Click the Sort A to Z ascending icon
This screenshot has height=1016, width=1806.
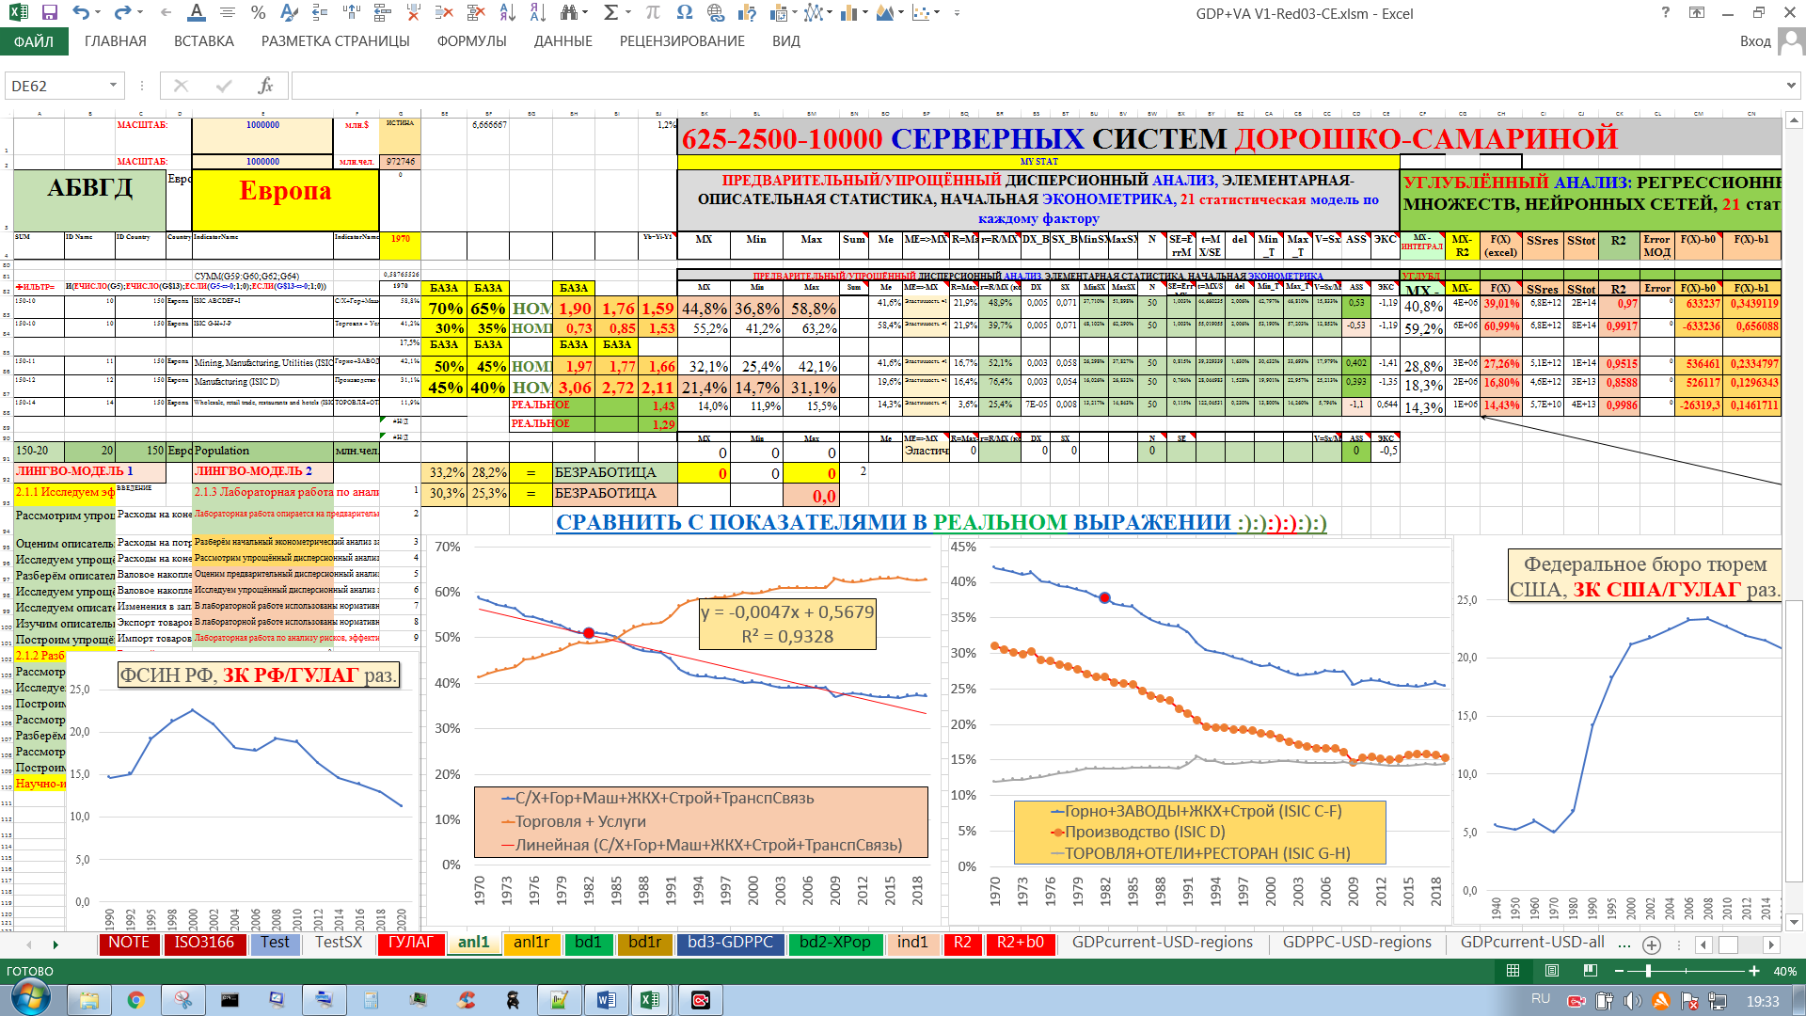[x=507, y=13]
